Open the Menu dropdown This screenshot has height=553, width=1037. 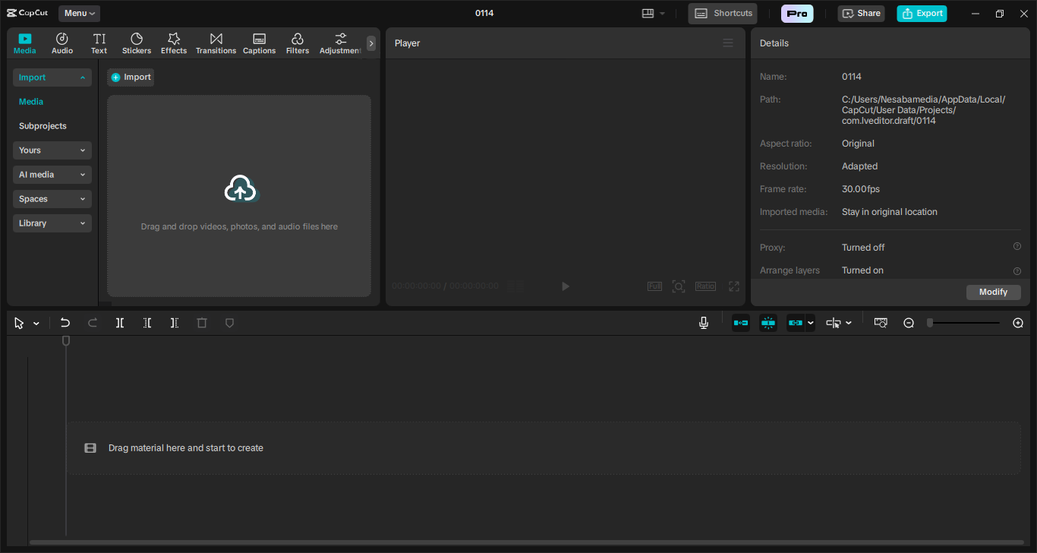click(79, 13)
